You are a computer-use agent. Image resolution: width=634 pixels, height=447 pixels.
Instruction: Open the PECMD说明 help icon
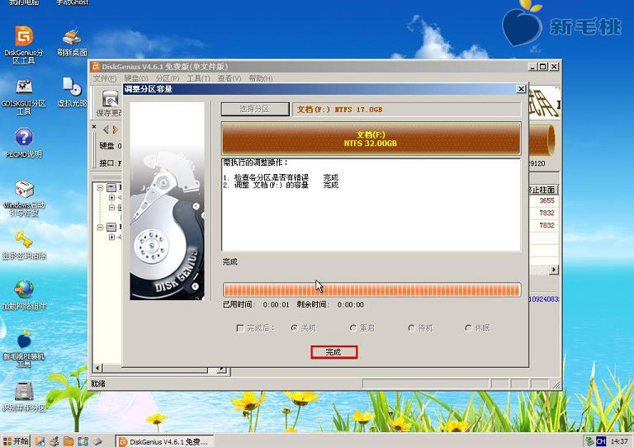click(x=24, y=143)
